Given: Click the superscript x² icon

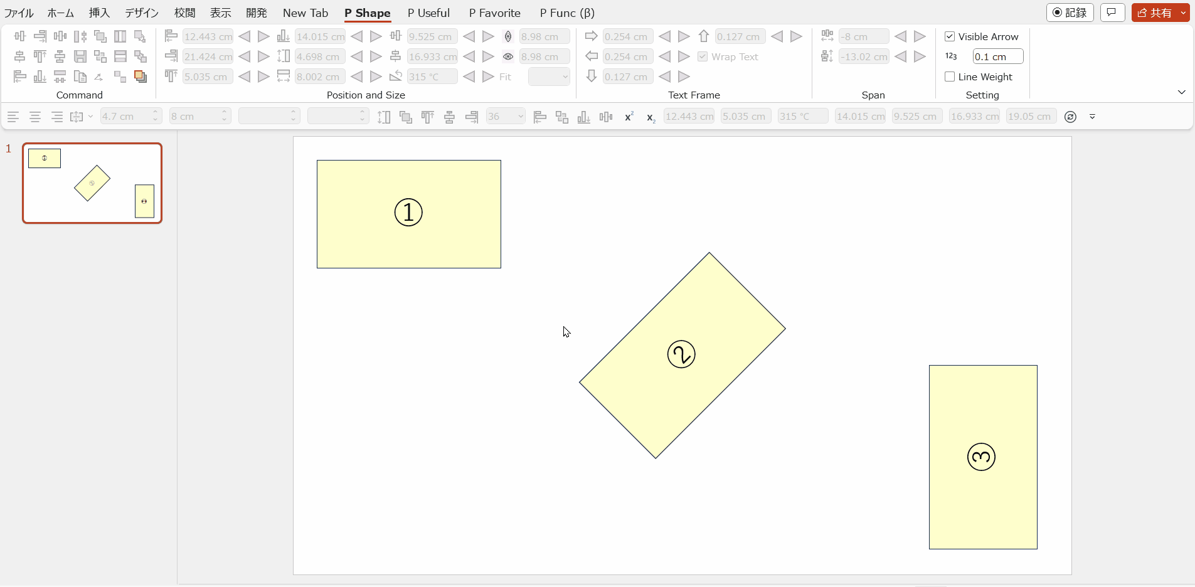Looking at the screenshot, I should tap(629, 117).
